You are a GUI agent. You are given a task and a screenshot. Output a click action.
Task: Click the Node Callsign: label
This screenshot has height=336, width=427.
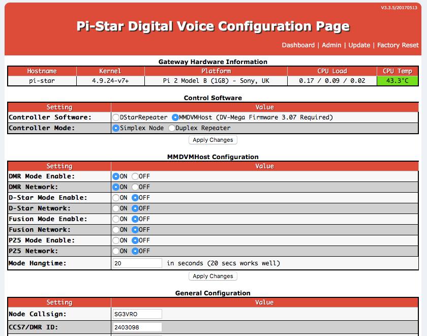(x=37, y=314)
